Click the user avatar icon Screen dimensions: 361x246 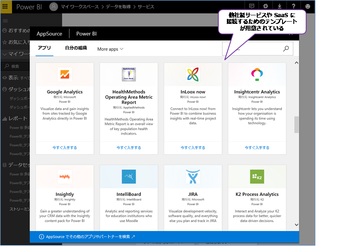pos(53,7)
